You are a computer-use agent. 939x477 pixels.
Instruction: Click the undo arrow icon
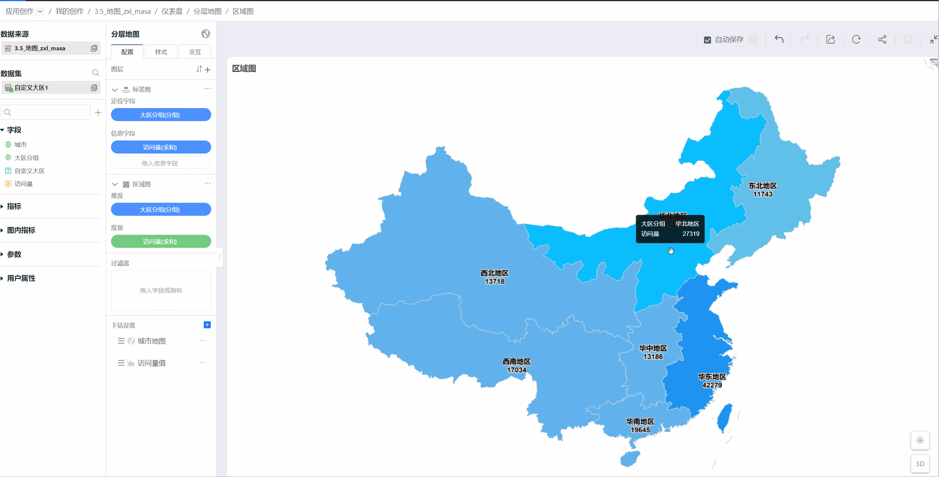pyautogui.click(x=779, y=39)
